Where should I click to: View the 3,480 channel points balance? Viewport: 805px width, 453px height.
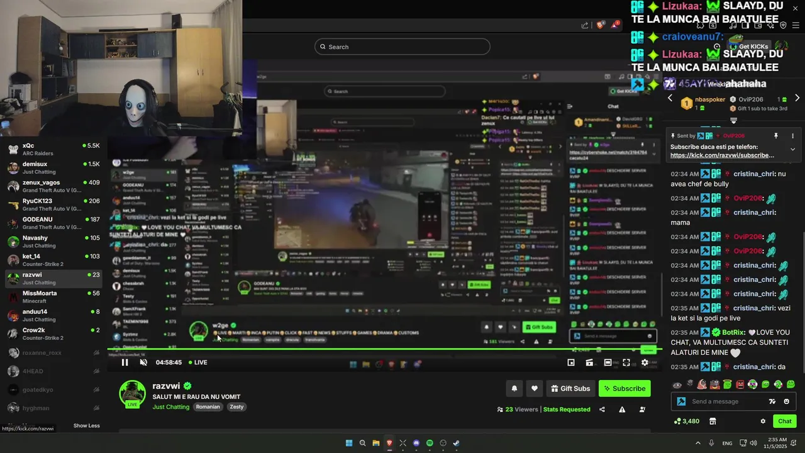(x=687, y=422)
